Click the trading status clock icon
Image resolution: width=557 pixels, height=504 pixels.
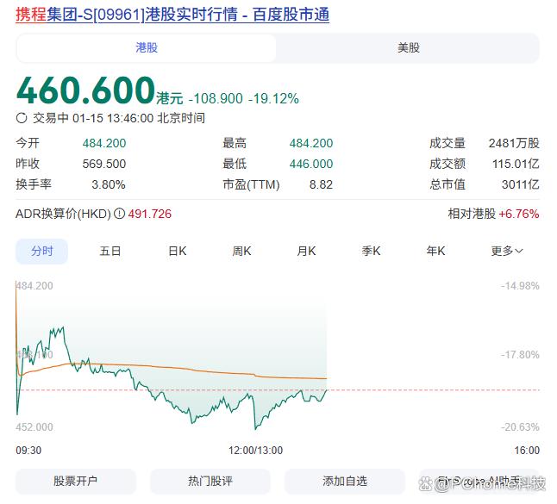tap(22, 118)
